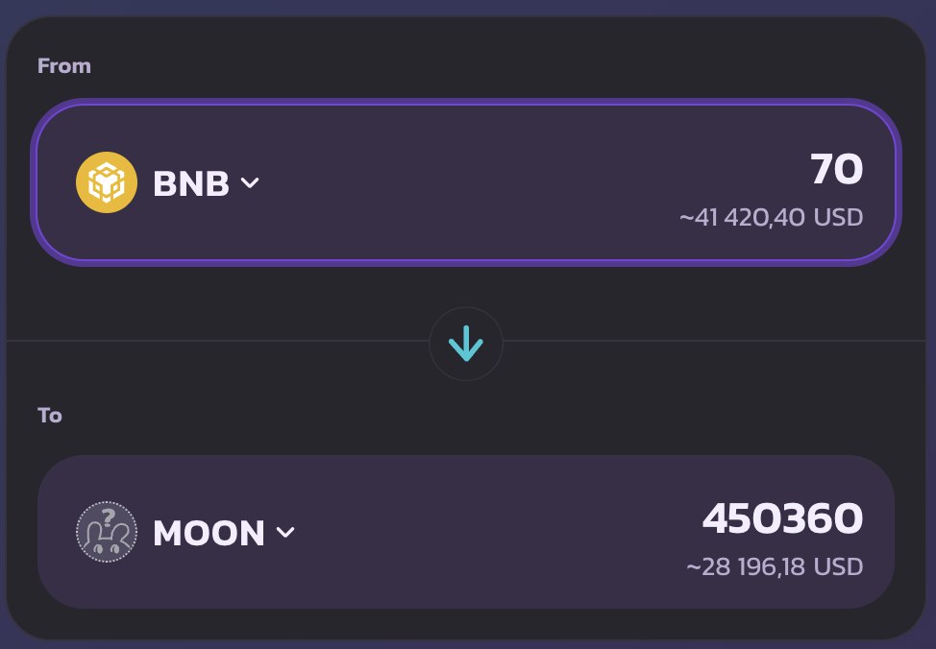Click the MOON token placeholder icon
This screenshot has width=936, height=649.
107,532
